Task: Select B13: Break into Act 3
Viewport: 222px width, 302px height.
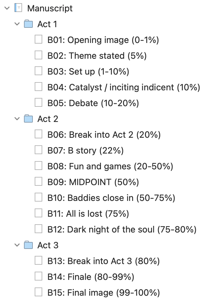Action: [104, 261]
